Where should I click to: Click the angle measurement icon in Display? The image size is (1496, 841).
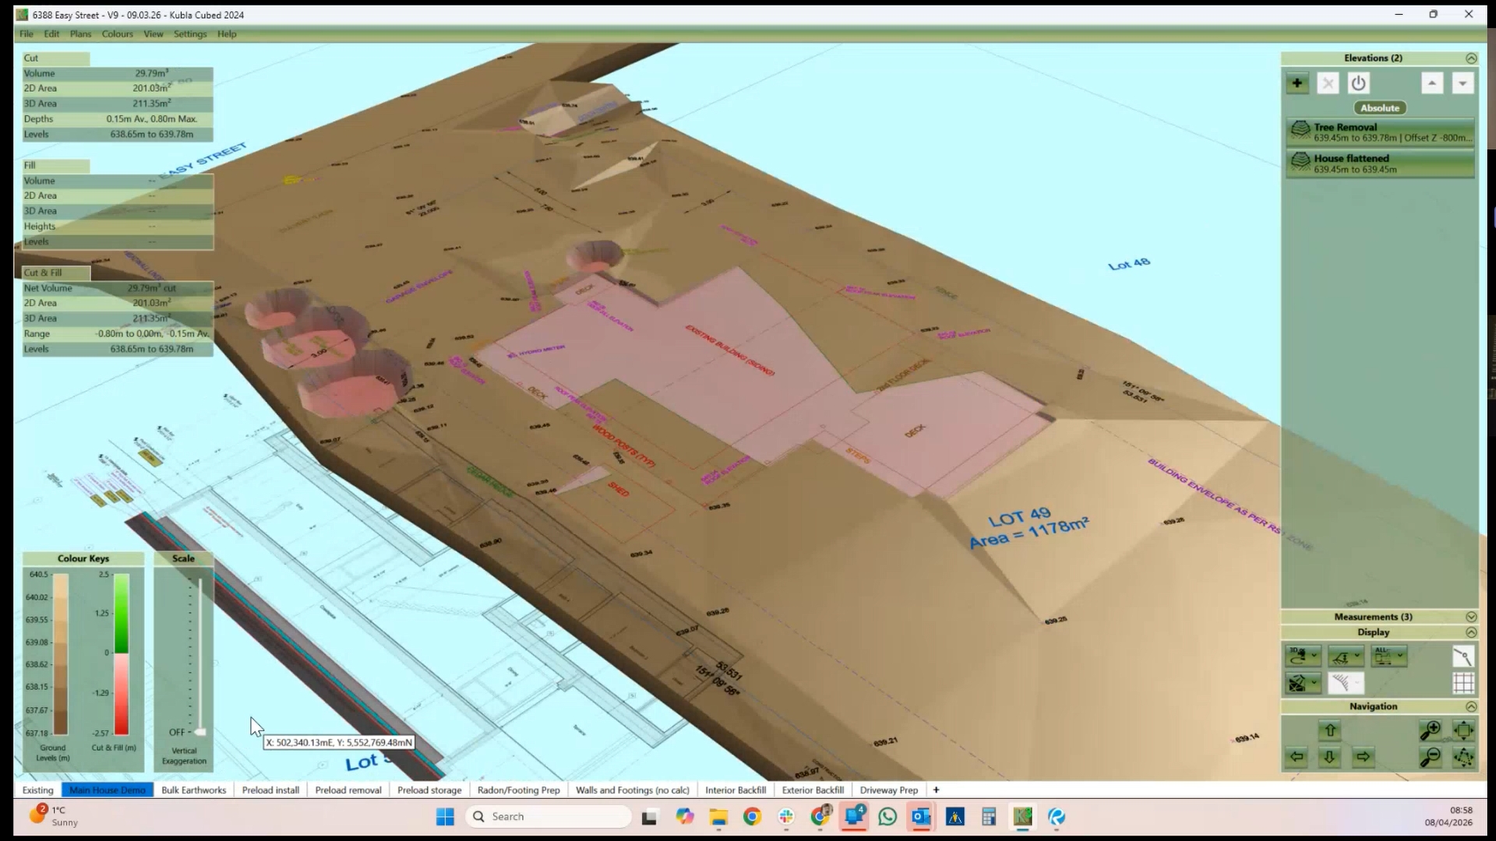click(x=1463, y=656)
